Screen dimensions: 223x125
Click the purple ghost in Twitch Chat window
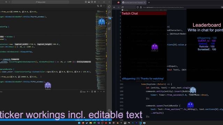155,47
